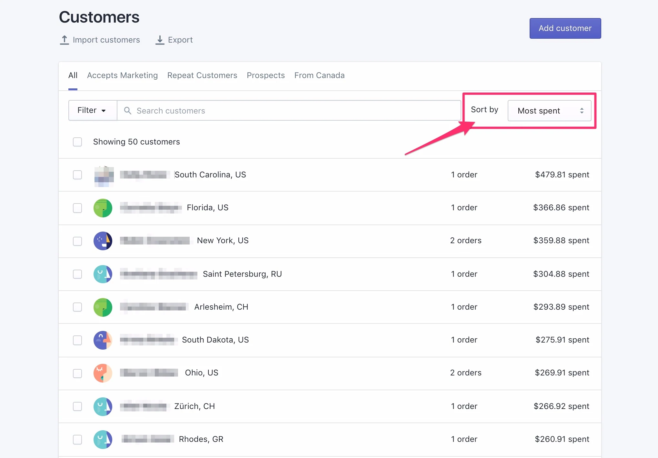Open the Filter dropdown
The height and width of the screenshot is (458, 658).
(x=92, y=110)
